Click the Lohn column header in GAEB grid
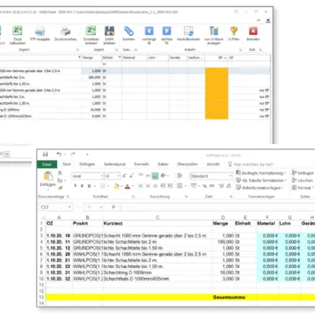 coord(157,58)
